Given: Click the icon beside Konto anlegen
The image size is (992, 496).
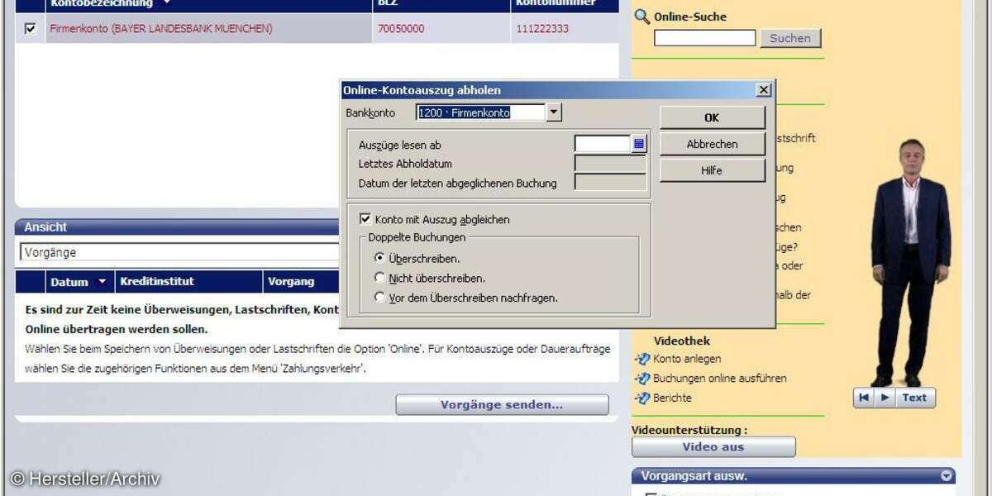Looking at the screenshot, I should tap(642, 359).
